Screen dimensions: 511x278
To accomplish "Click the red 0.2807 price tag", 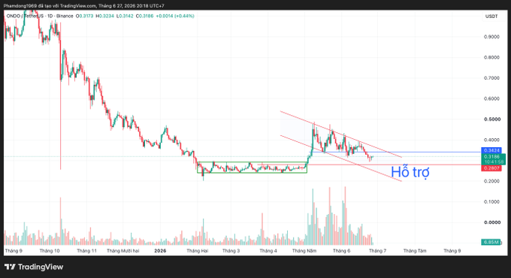I will (x=491, y=168).
